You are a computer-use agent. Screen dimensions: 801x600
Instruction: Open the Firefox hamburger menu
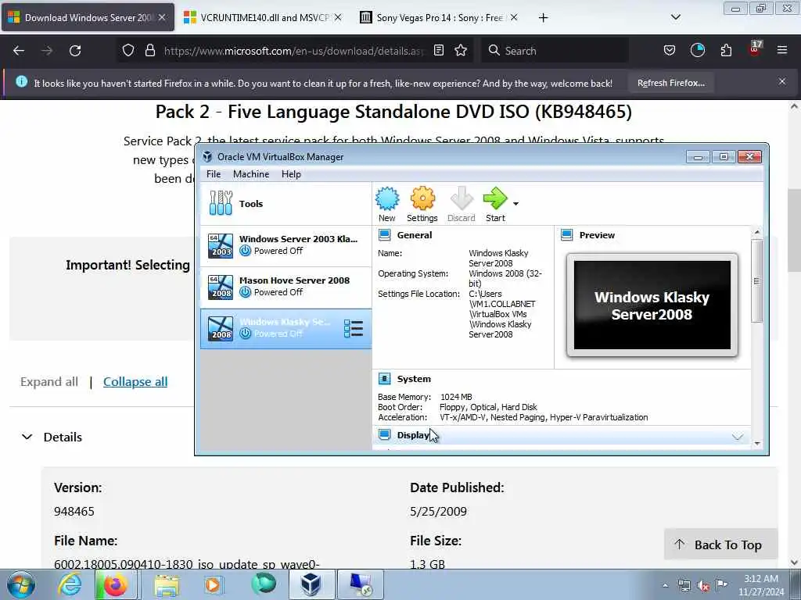(782, 50)
